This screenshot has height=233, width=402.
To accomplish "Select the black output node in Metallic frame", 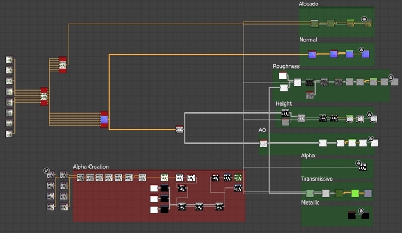I will [364, 215].
